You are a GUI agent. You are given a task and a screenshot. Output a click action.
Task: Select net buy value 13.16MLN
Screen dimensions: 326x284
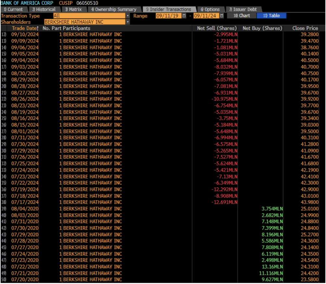point(272,267)
